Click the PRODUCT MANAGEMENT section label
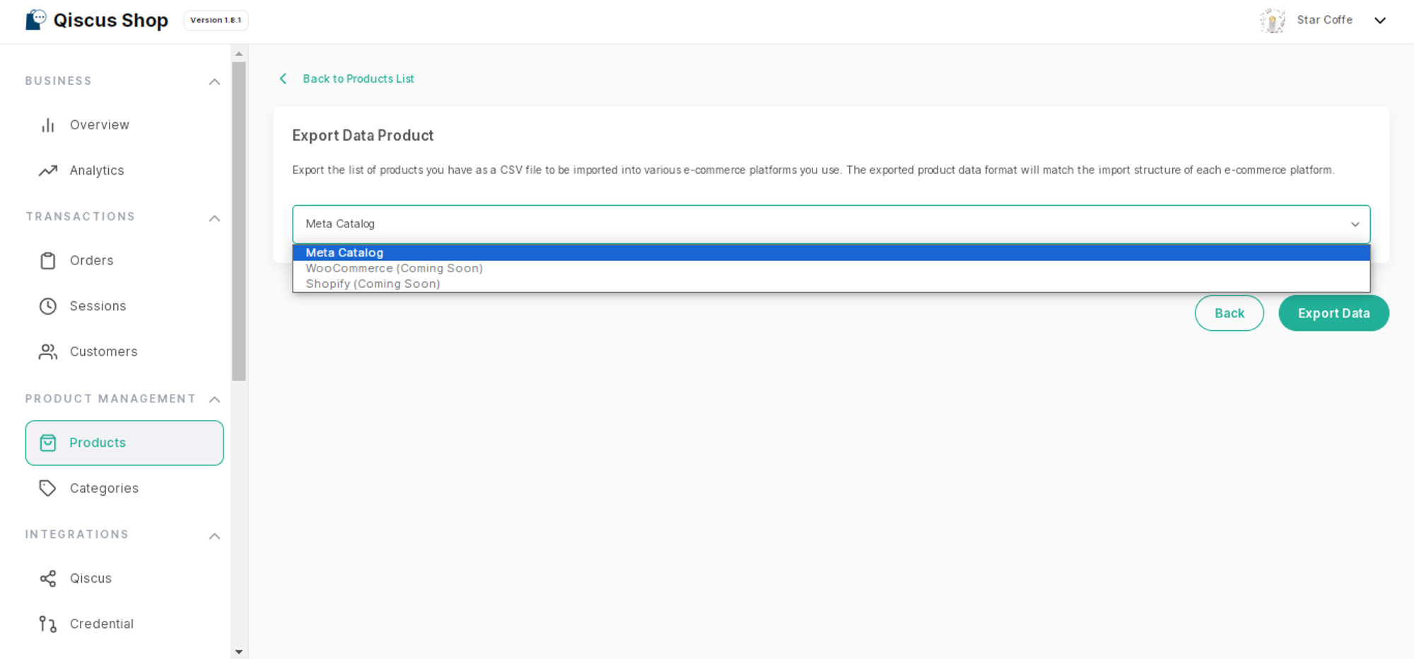The image size is (1414, 659). pyautogui.click(x=110, y=399)
